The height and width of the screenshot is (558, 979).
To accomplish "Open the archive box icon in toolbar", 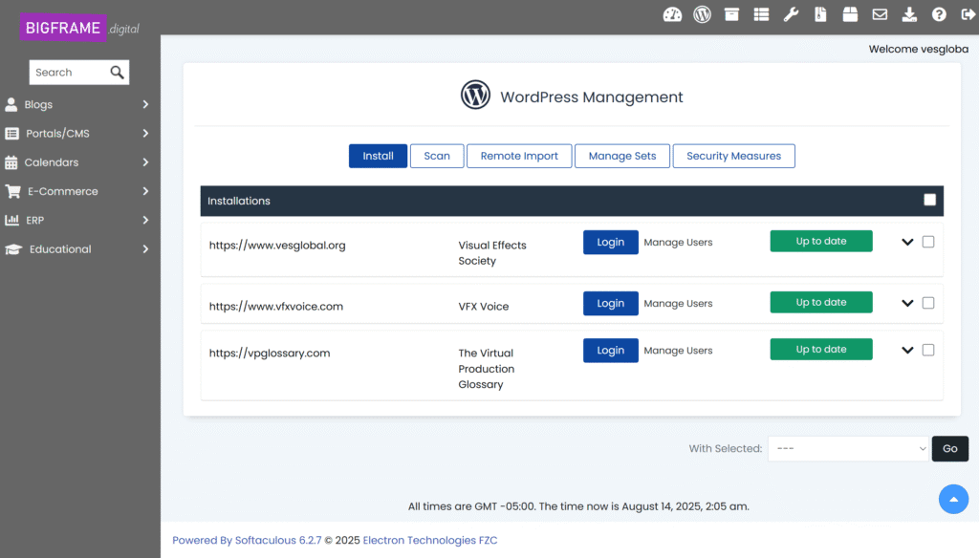I will 731,14.
